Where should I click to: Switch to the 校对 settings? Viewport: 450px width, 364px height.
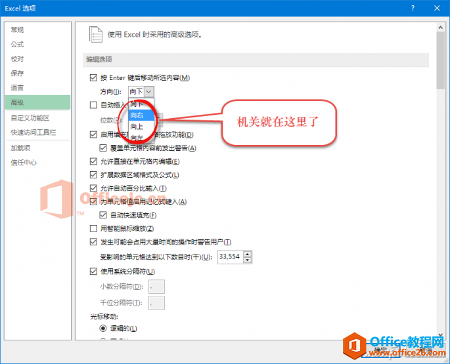click(x=37, y=59)
